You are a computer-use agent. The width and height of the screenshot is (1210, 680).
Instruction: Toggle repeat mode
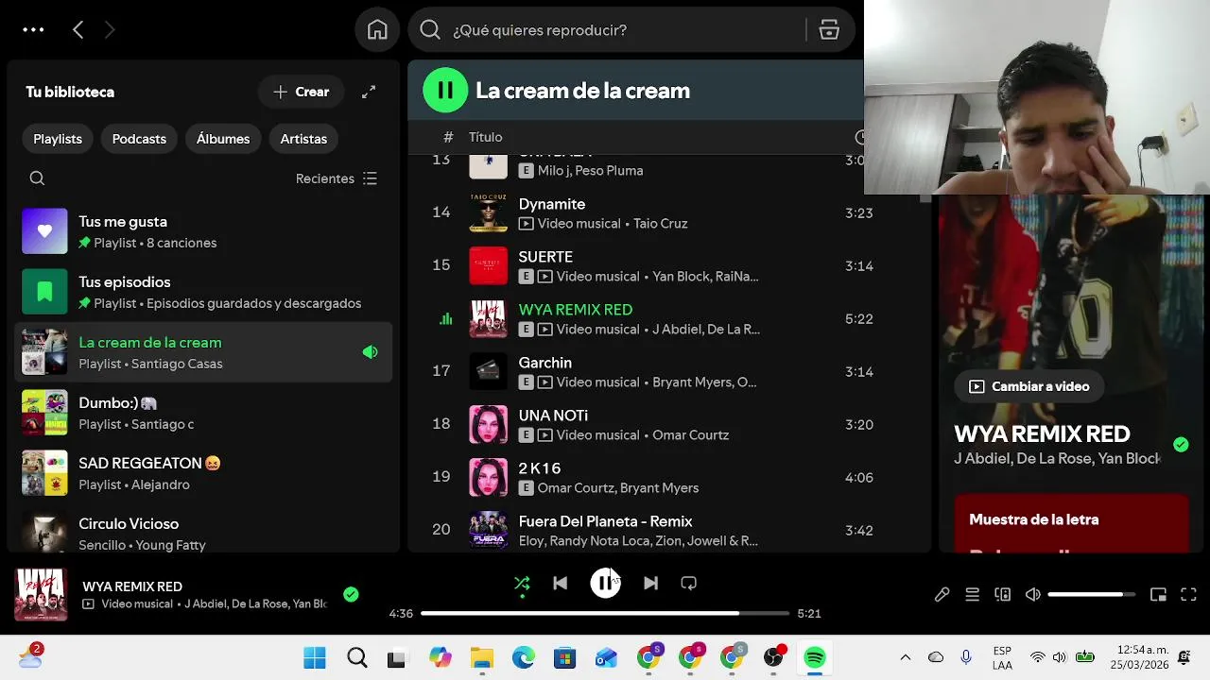688,584
